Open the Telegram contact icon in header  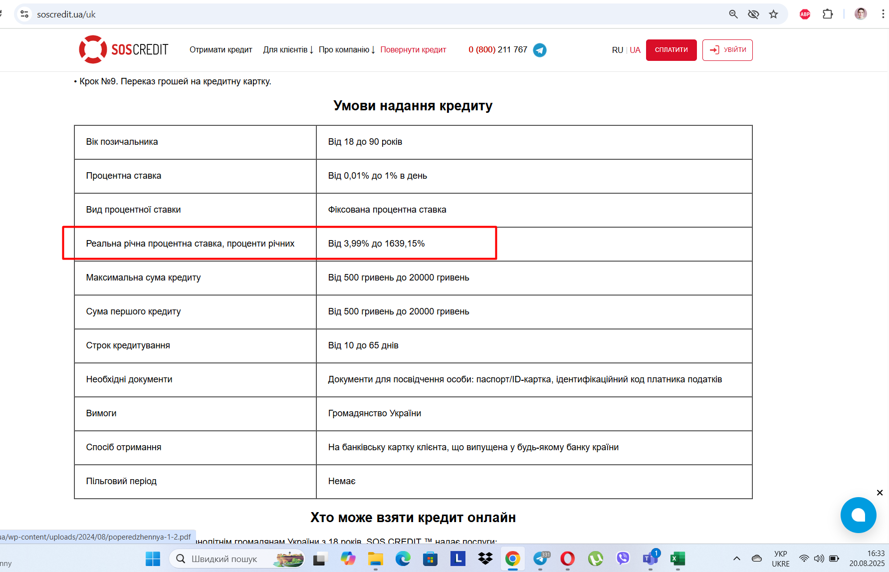539,50
